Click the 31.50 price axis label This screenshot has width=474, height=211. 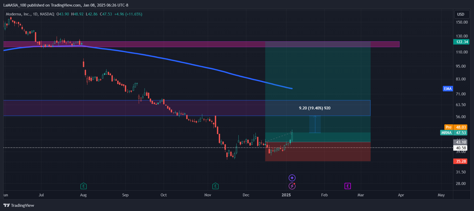point(461,172)
